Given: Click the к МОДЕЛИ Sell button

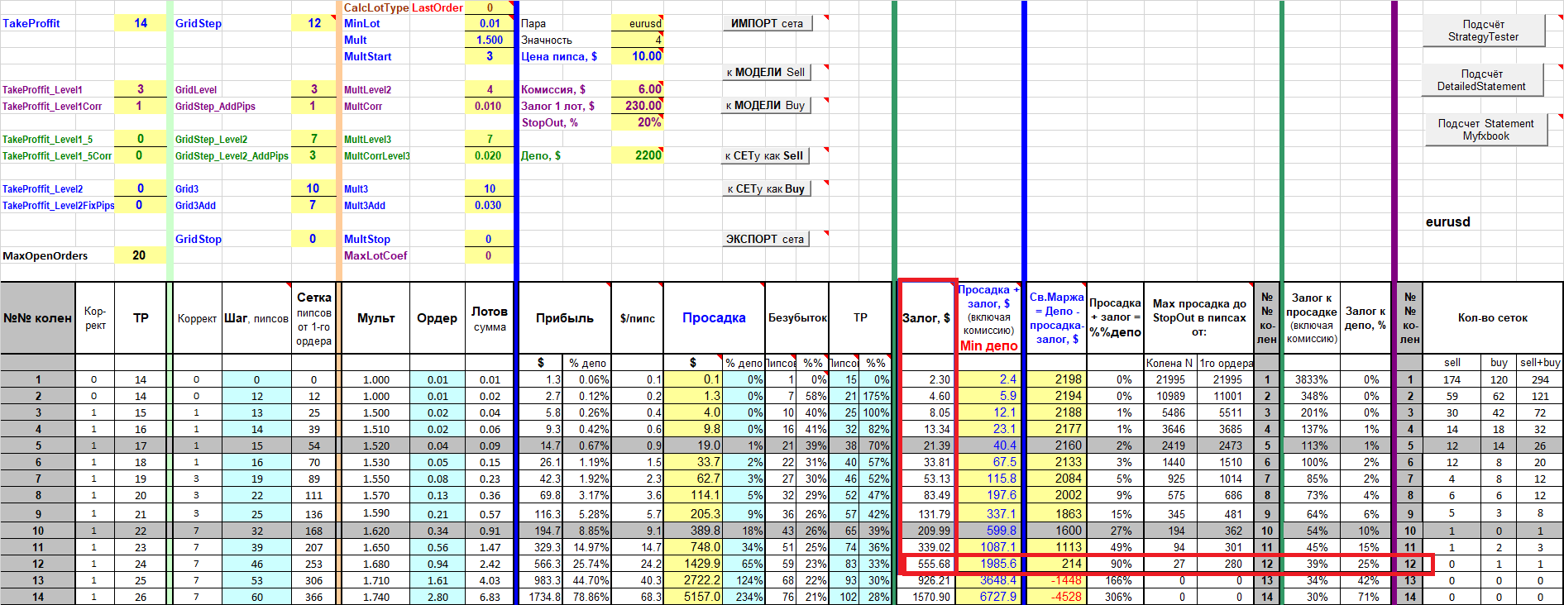Looking at the screenshot, I should 767,72.
